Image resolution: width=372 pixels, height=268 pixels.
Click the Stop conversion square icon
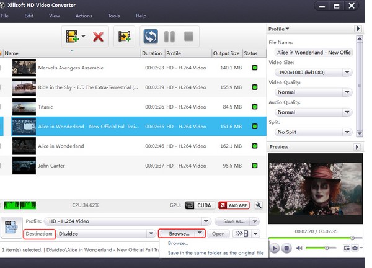(189, 37)
